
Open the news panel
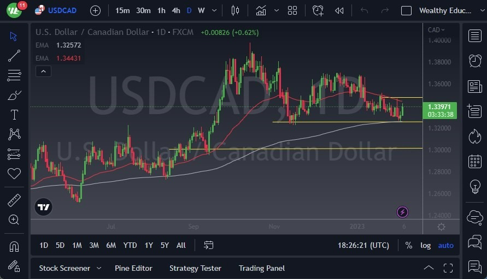(x=474, y=86)
